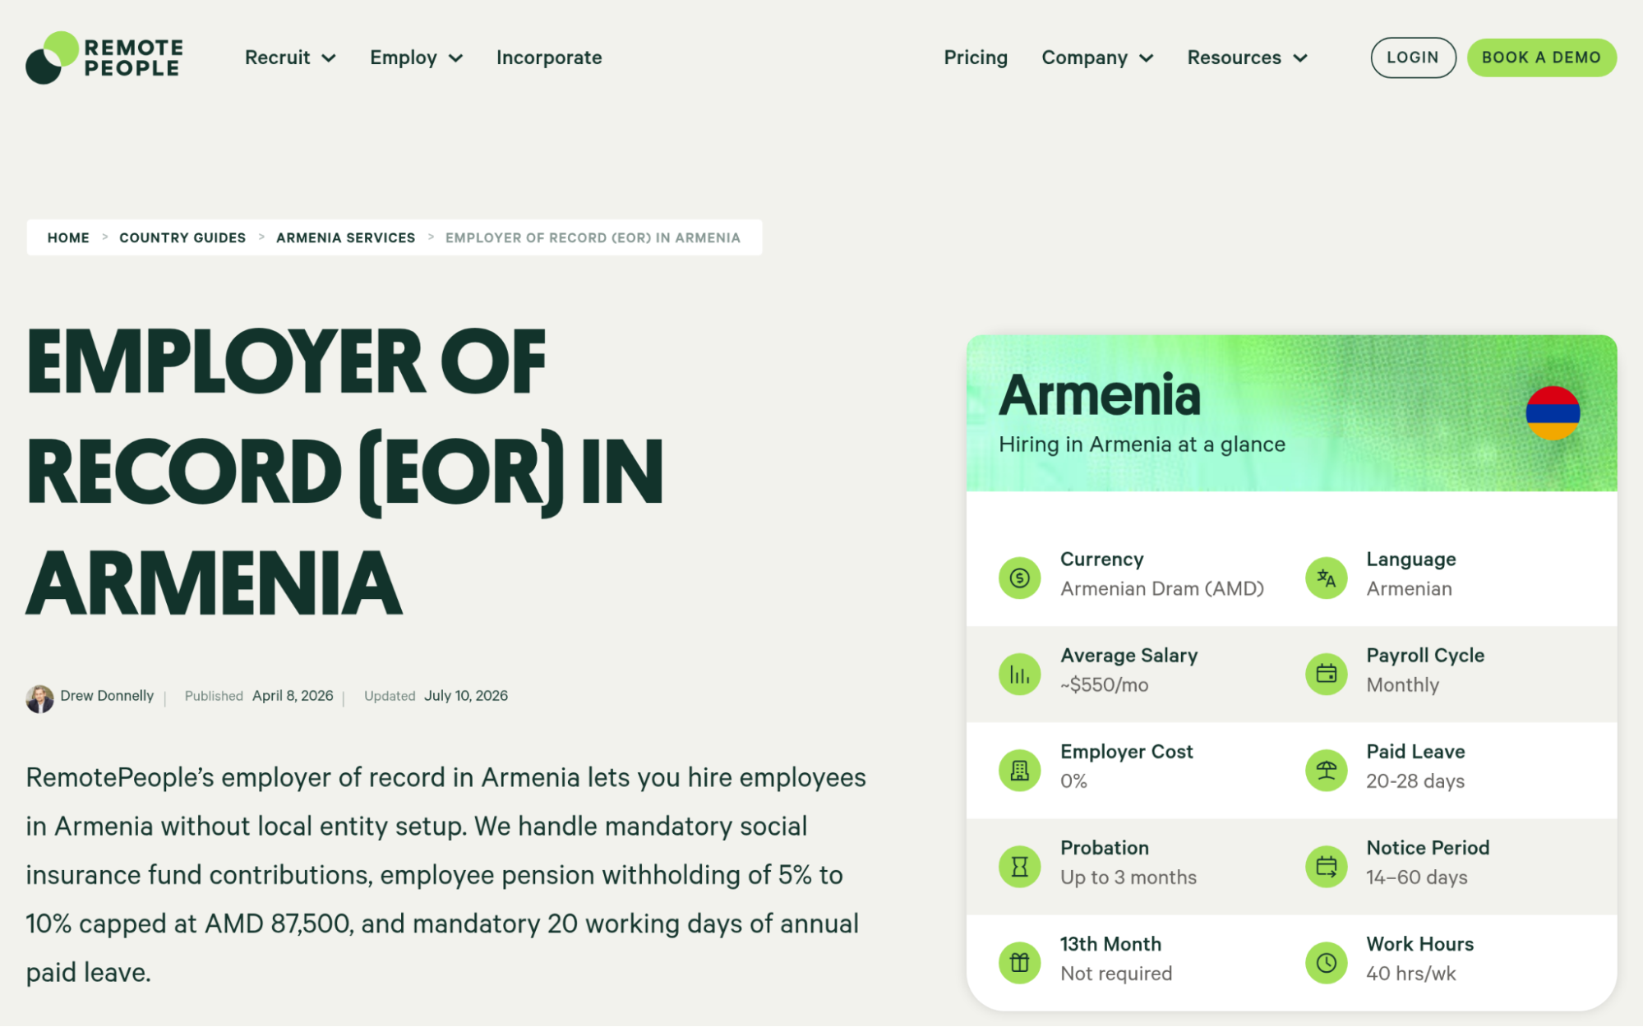Viewport: 1643px width, 1027px height.
Task: Click the Armenia flag circle
Action: [1553, 412]
